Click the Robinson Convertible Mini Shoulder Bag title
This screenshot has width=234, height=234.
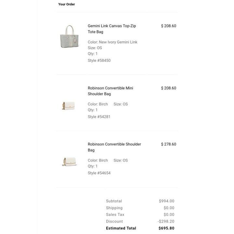(x=110, y=91)
